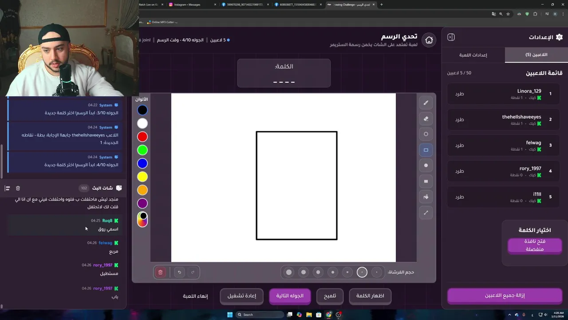Click the Windows taskbar search box

tap(260, 315)
